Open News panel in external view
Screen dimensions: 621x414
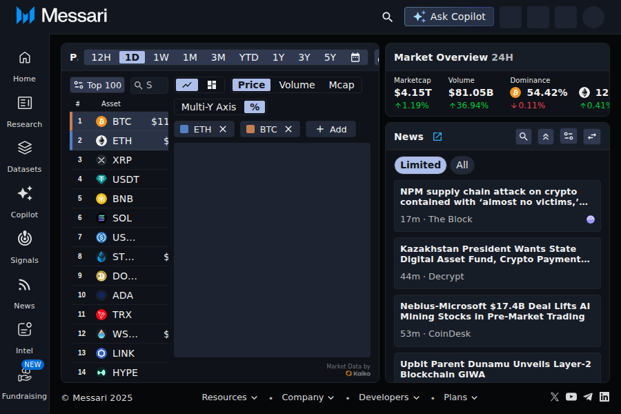[437, 137]
